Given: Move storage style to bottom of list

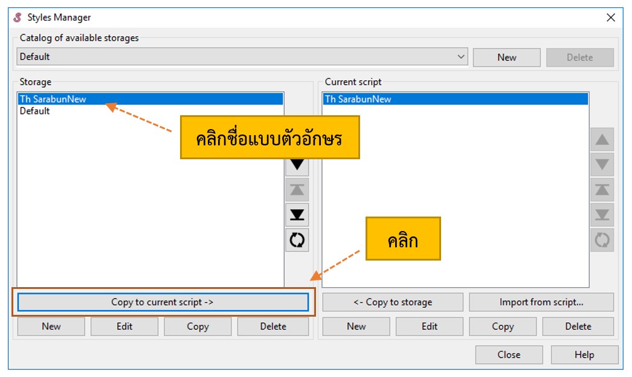Looking at the screenshot, I should (x=297, y=215).
